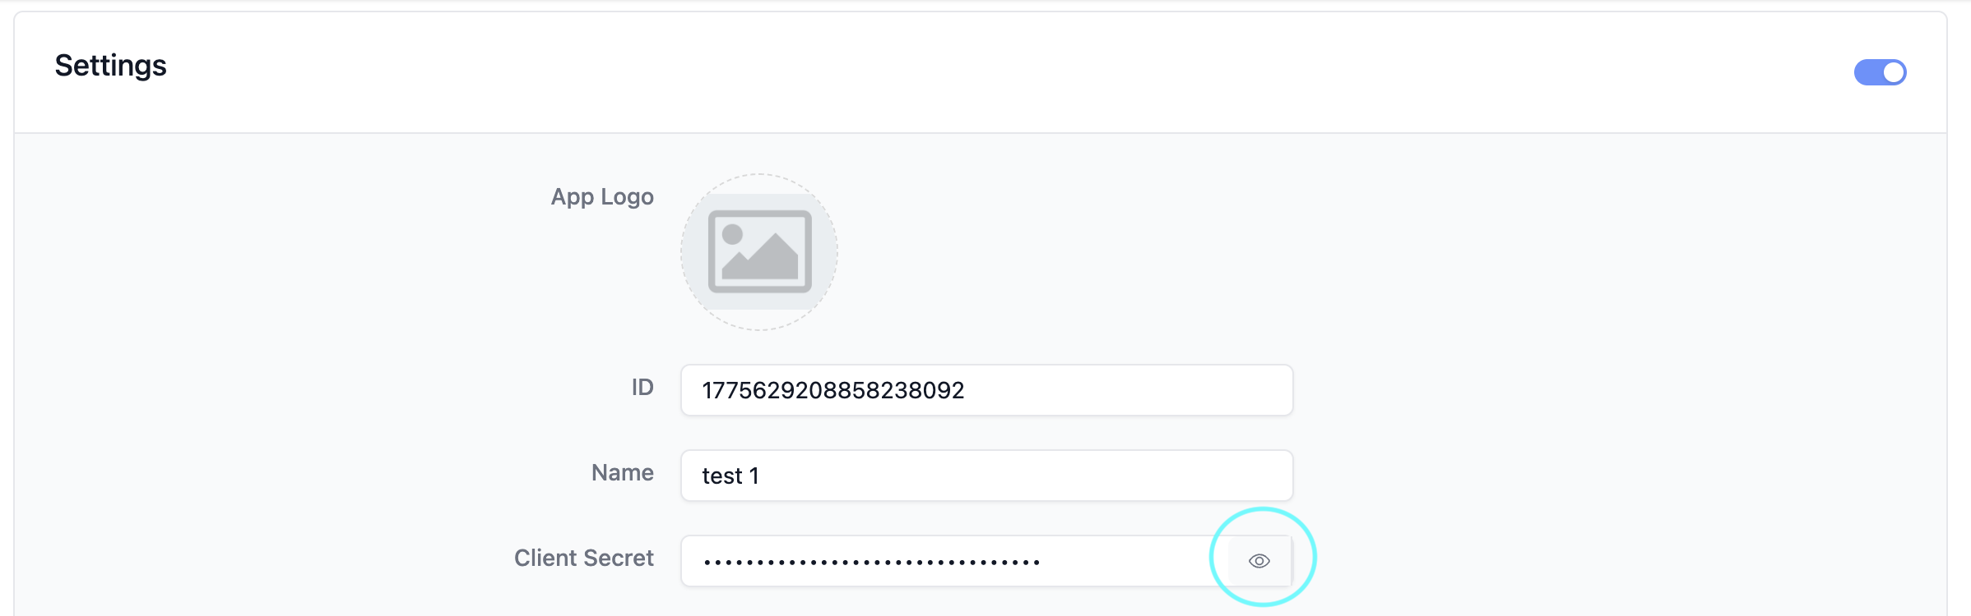
Task: Click the image placeholder icon in App Logo
Action: (x=760, y=251)
